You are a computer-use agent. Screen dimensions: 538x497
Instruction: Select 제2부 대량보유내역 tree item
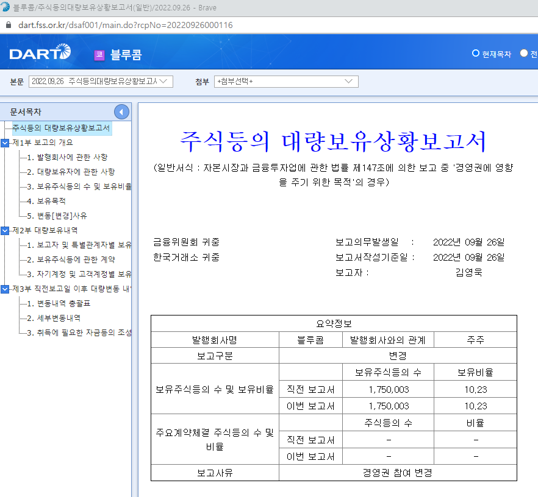pos(45,230)
